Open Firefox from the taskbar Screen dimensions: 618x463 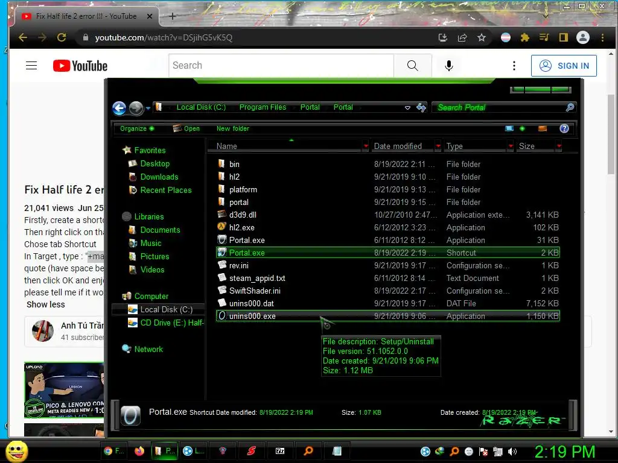(x=139, y=451)
